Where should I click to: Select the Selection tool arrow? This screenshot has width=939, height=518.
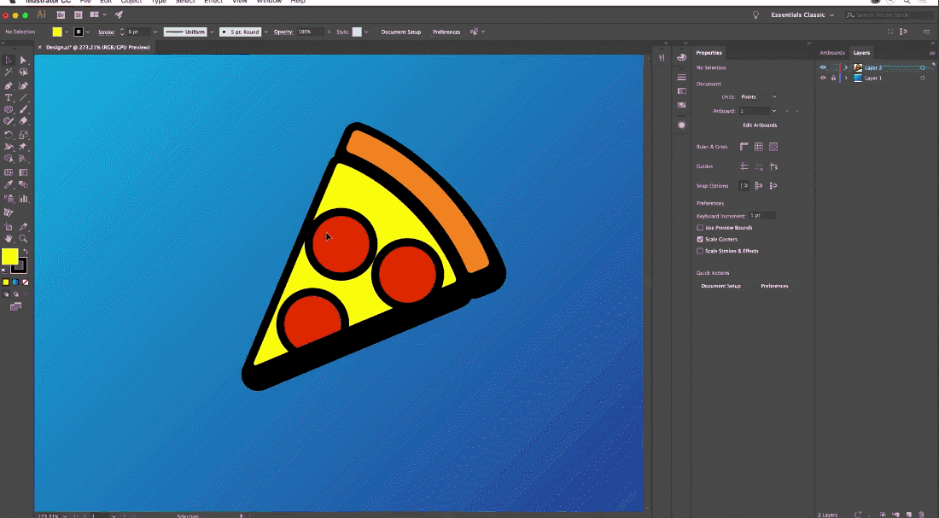[9, 60]
